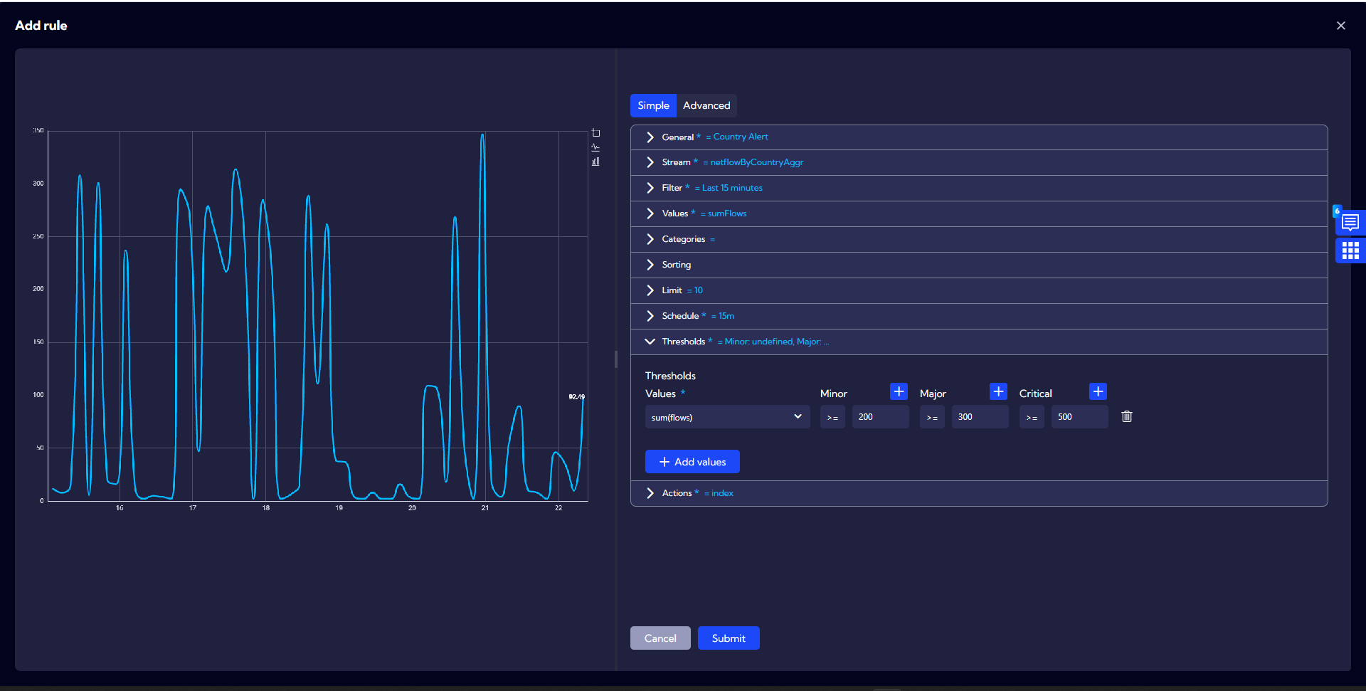Image resolution: width=1366 pixels, height=691 pixels.
Task: Click the Submit button
Action: (728, 638)
